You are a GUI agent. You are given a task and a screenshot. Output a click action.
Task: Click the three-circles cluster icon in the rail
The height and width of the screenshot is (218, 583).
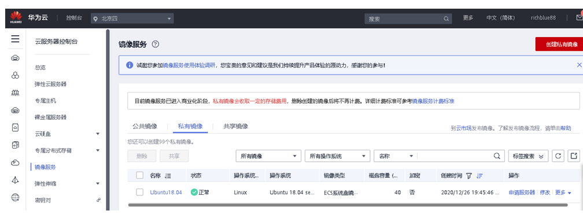click(x=15, y=76)
